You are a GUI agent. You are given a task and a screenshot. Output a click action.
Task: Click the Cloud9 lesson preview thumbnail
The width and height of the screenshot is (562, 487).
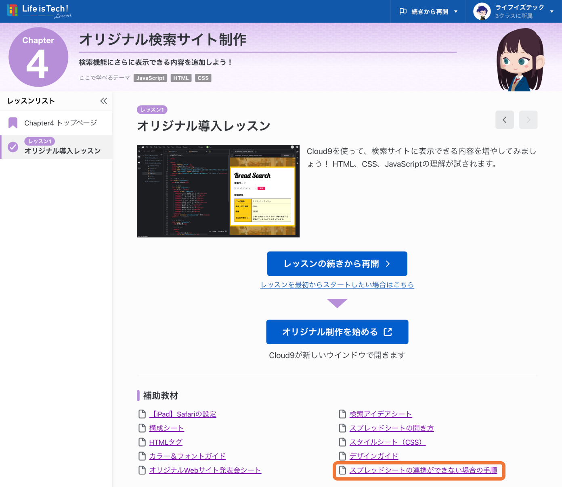[218, 191]
